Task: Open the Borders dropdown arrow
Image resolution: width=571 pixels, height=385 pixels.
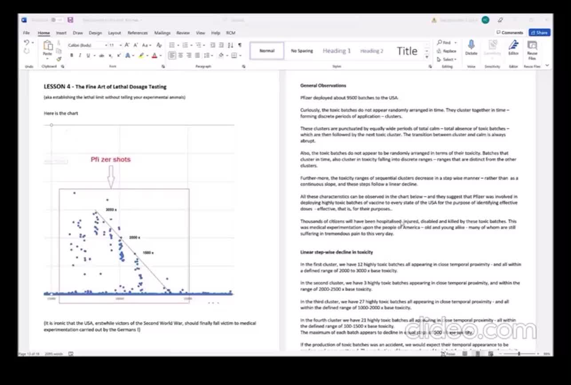Action: pyautogui.click(x=240, y=55)
